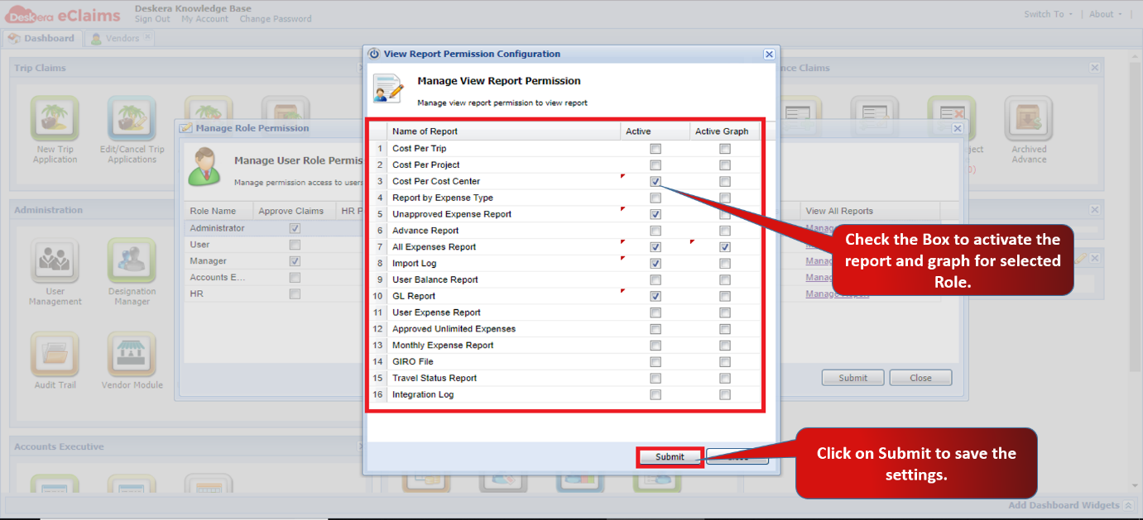Switch to the Dashboard tab
This screenshot has height=520, width=1143.
pyautogui.click(x=42, y=38)
